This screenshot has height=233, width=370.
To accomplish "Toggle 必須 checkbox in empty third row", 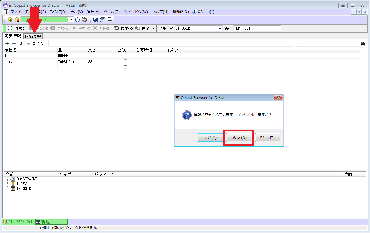I will 125,67.
